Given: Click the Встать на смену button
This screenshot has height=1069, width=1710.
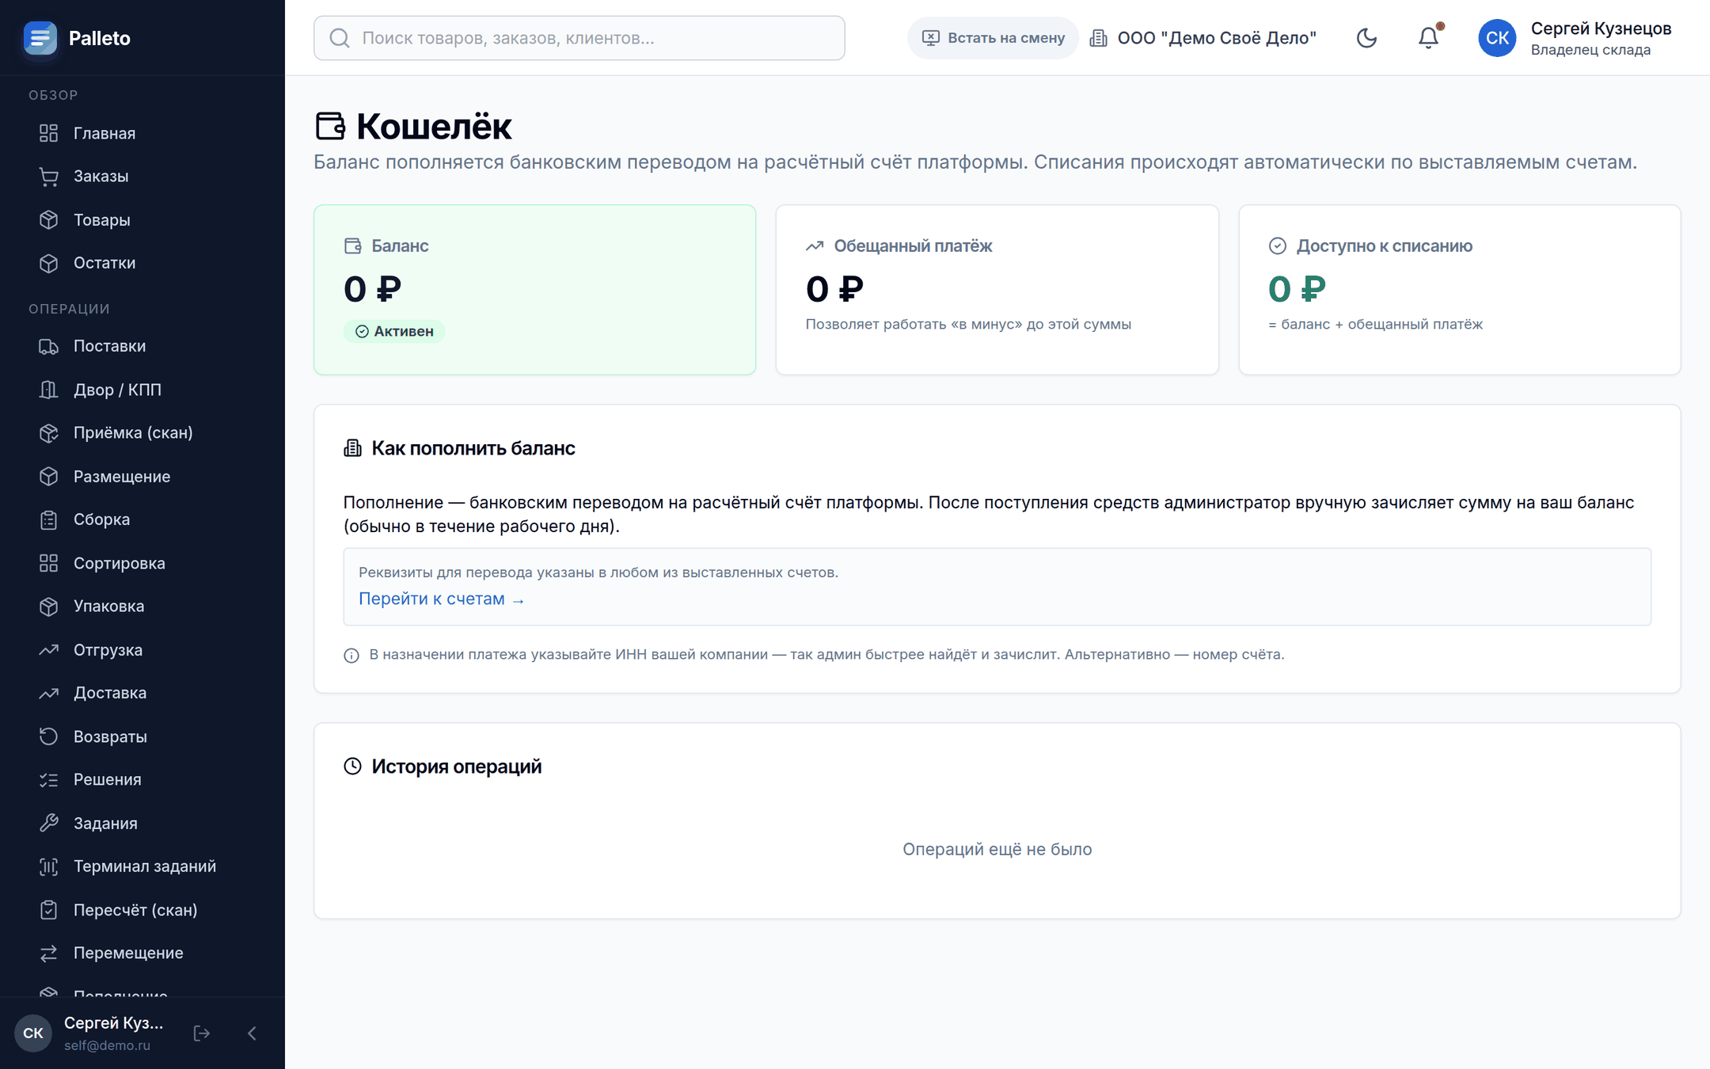Looking at the screenshot, I should (x=993, y=38).
